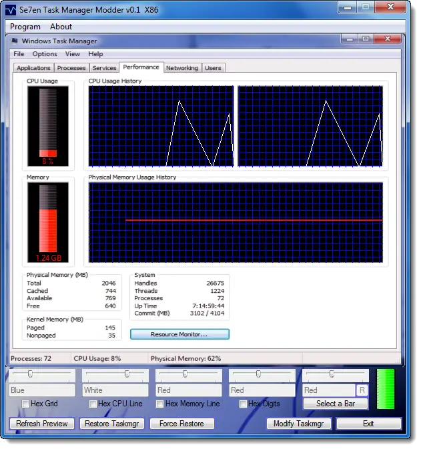Image resolution: width=421 pixels, height=449 pixels.
Task: Click the Nonpaged value 35
Action: click(112, 336)
